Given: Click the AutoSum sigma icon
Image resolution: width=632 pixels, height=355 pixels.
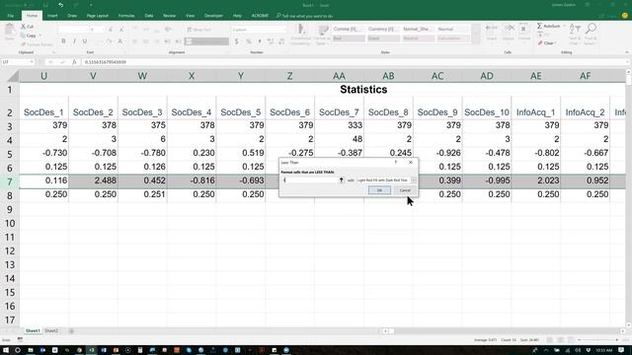Looking at the screenshot, I should 540,26.
